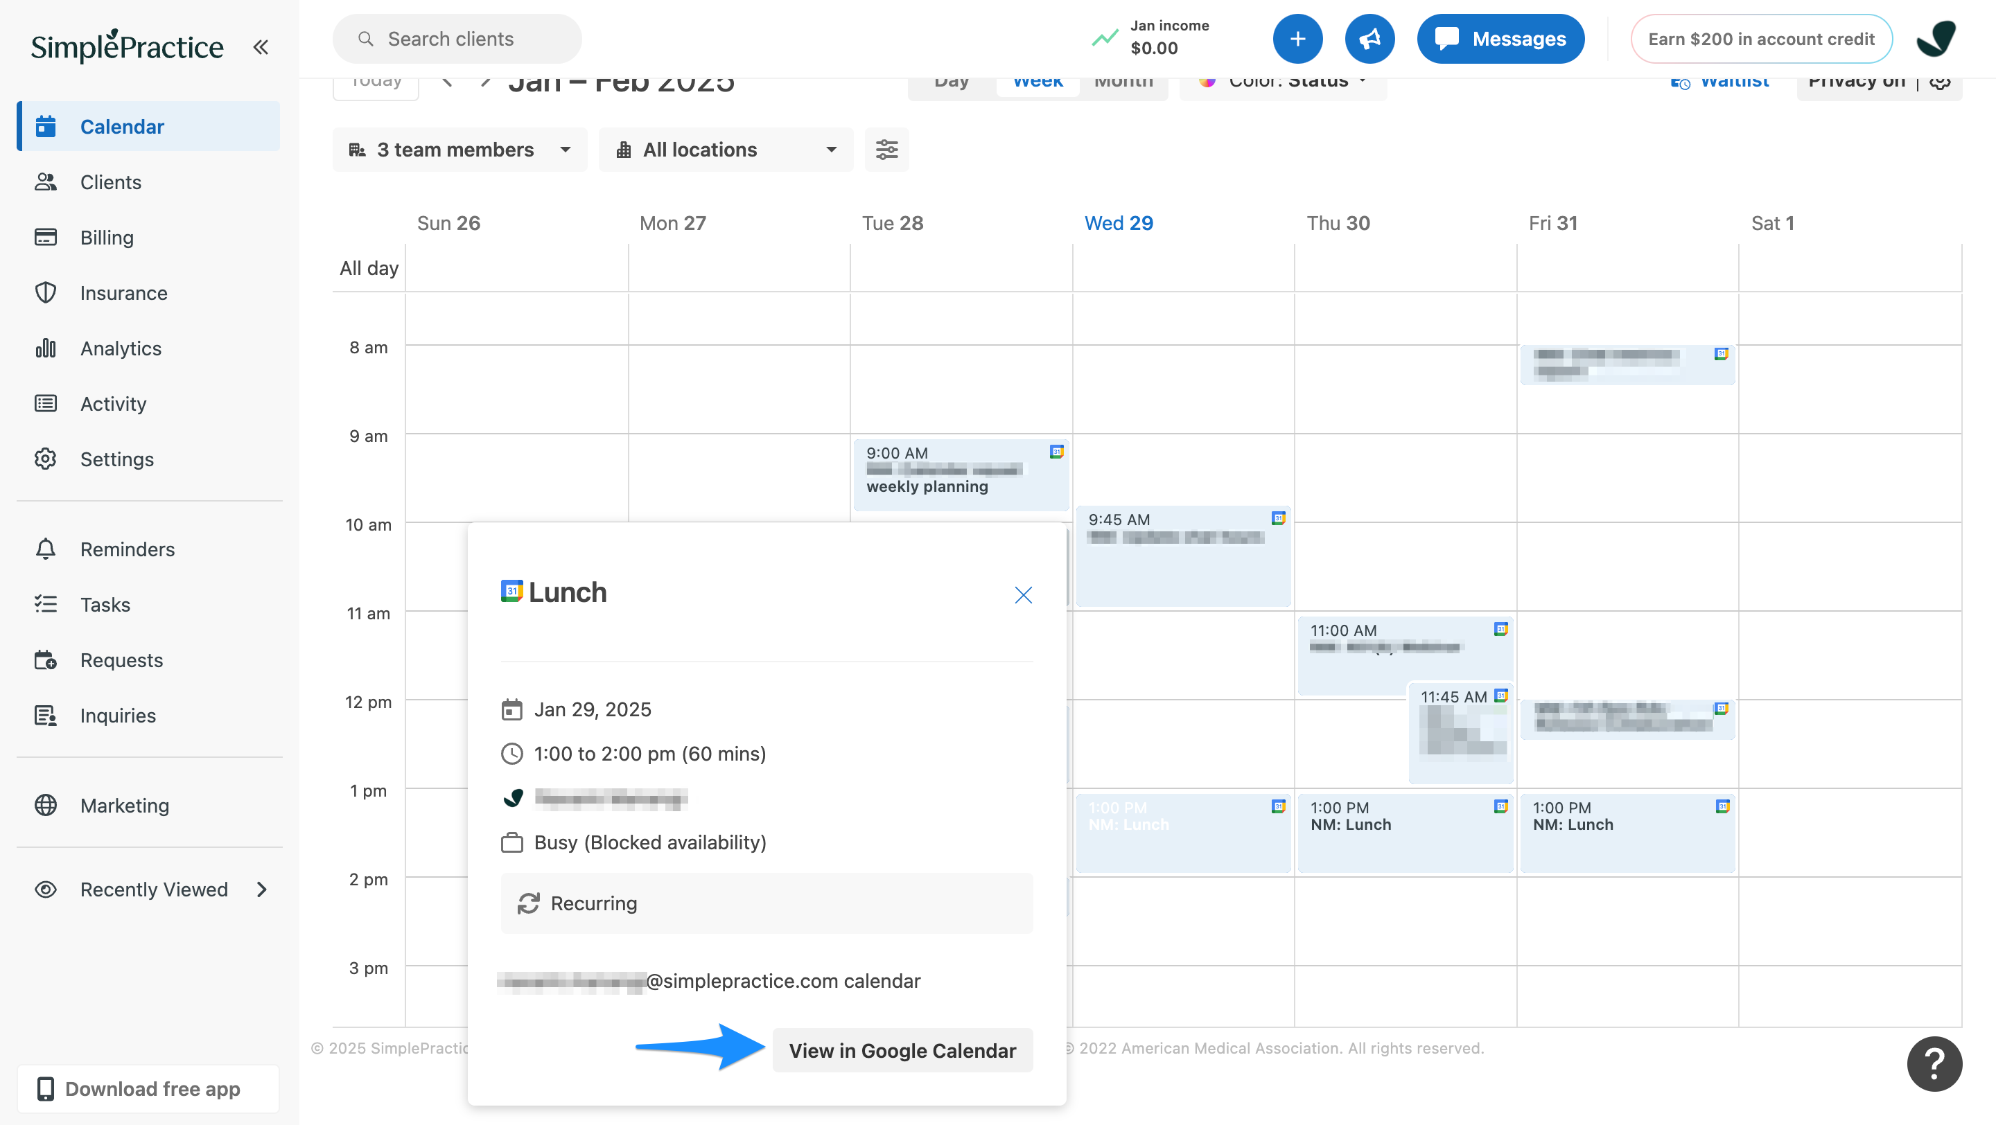
Task: Open the help question mark button
Action: click(x=1934, y=1063)
